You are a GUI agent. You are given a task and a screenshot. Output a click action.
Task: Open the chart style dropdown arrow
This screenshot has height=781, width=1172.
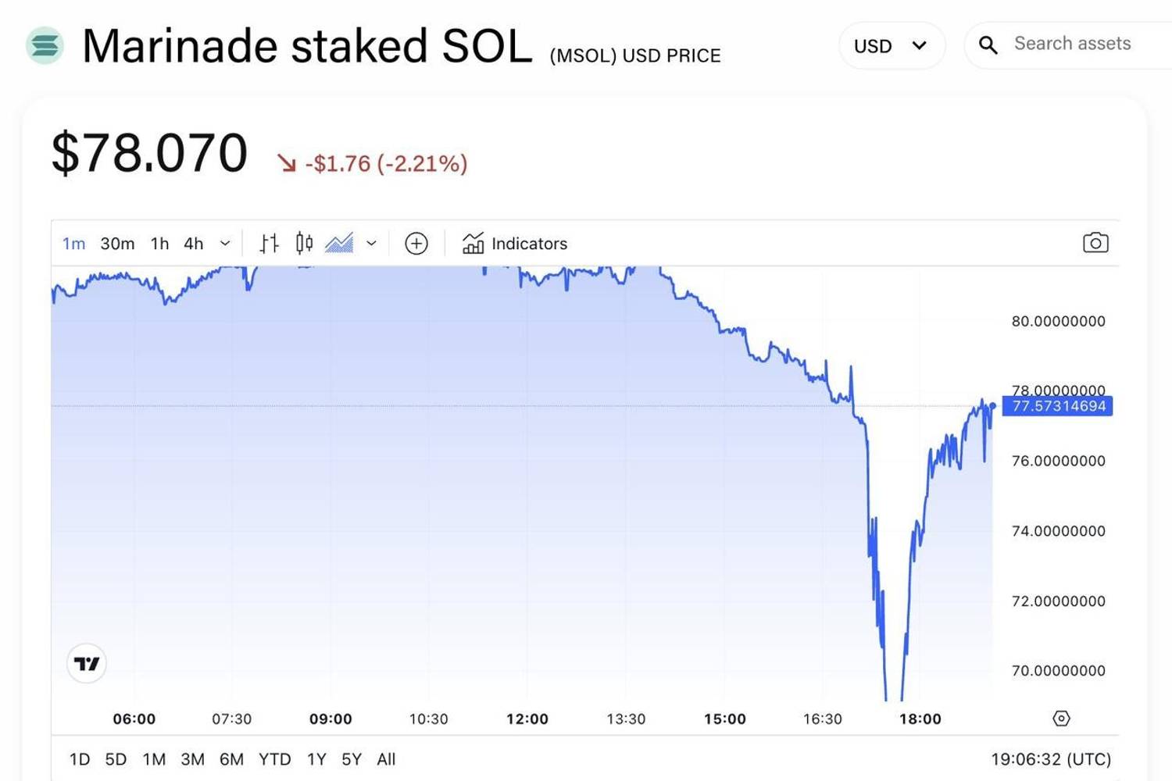pyautogui.click(x=371, y=244)
